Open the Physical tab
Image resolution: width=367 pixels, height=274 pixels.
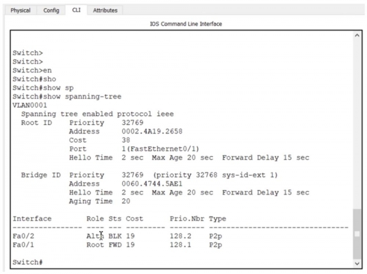click(x=20, y=10)
